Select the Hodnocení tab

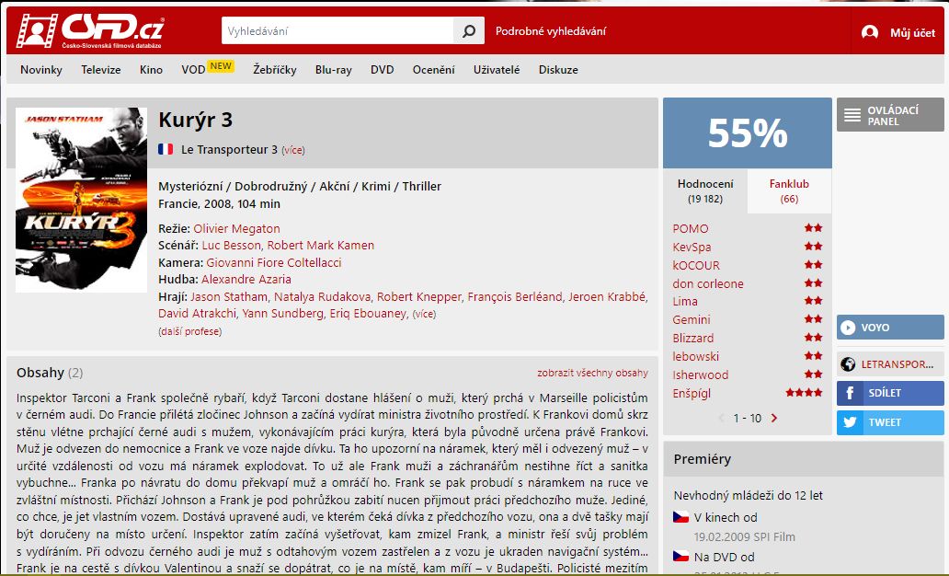[705, 190]
